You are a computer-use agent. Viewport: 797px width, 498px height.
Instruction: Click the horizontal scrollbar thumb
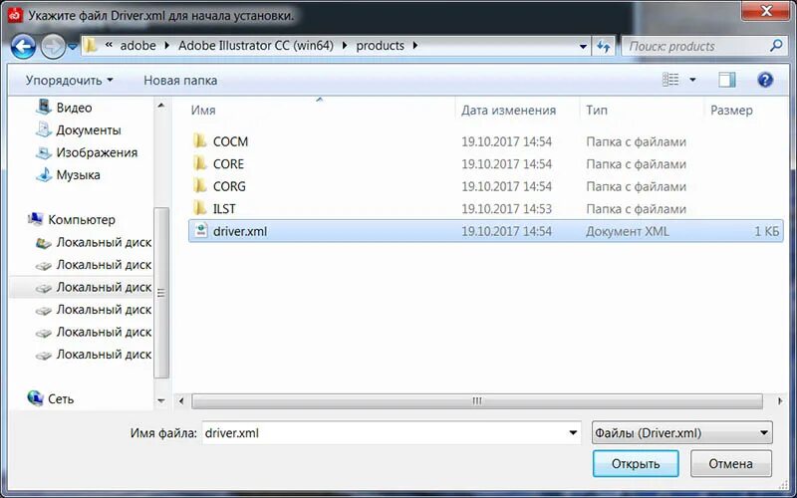[x=477, y=401]
